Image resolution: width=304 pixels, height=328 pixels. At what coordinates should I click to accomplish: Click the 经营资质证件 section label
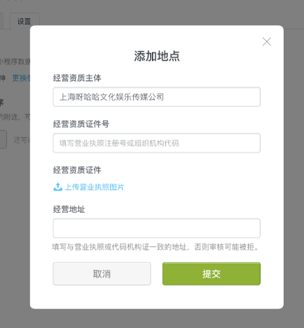pyautogui.click(x=77, y=170)
